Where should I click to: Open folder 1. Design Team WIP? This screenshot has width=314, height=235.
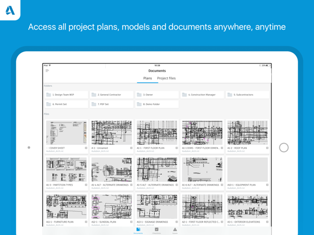(67, 95)
